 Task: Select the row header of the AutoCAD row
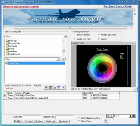(5, 98)
